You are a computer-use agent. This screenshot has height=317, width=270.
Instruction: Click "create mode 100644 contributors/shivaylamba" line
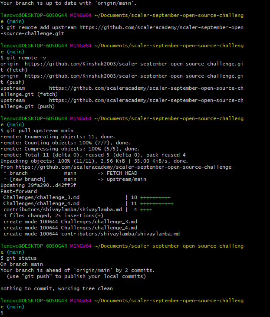pos(92,234)
